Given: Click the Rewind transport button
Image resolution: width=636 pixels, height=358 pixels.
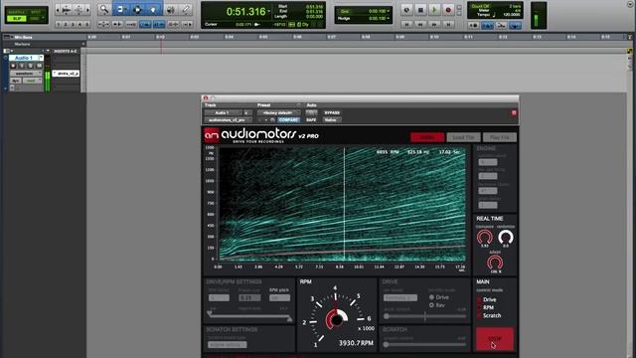Looking at the screenshot, I should pos(420,25).
